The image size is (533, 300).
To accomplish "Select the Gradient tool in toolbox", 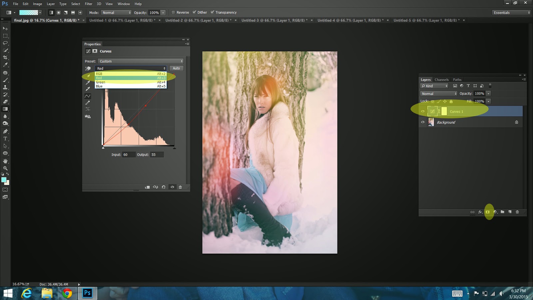I will (x=5, y=109).
